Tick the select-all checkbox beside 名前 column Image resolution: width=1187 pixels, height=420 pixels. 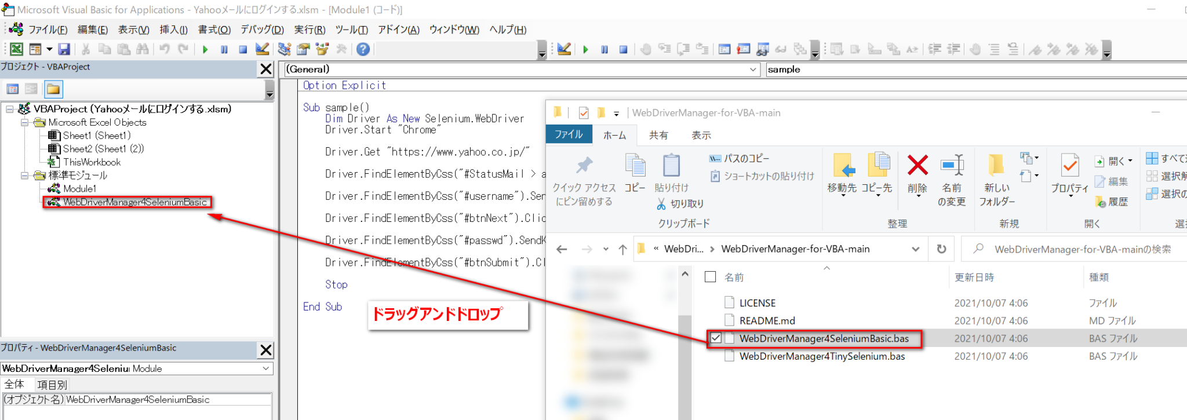[x=710, y=277]
